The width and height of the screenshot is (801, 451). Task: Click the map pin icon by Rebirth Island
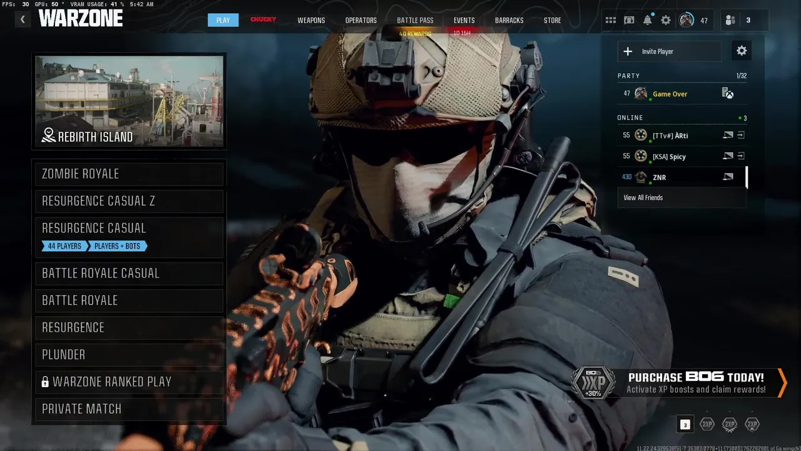(x=48, y=135)
